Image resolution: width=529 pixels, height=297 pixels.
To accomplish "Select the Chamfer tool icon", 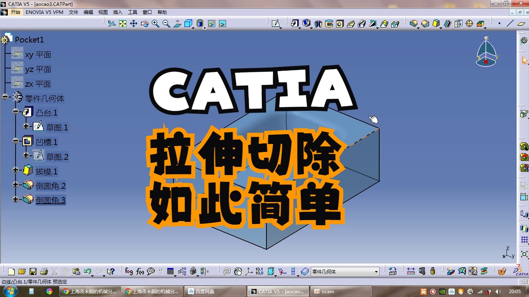I will (x=425, y=24).
